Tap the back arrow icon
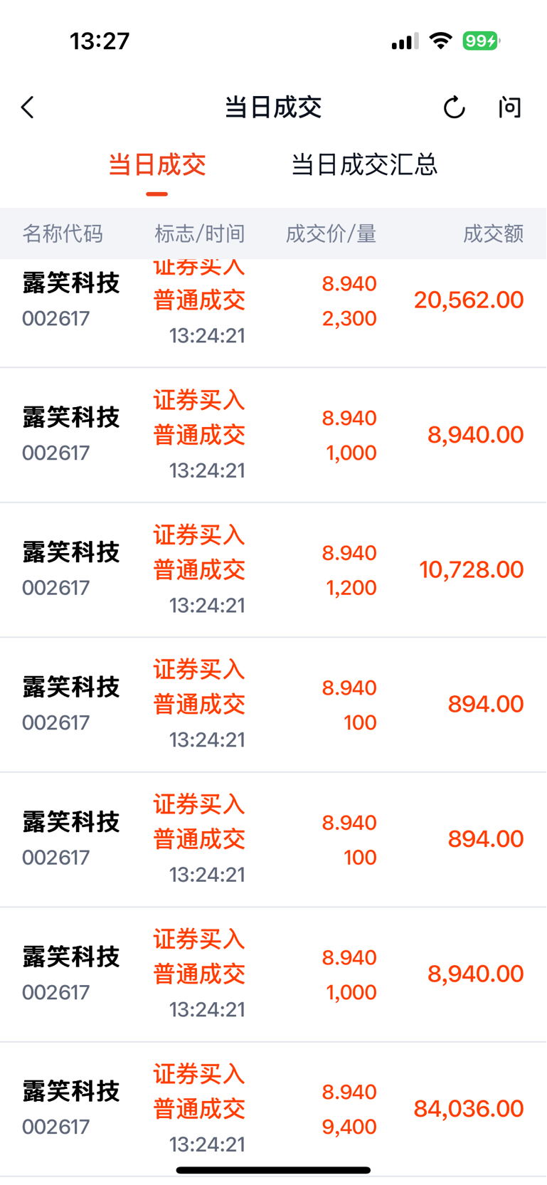 [x=28, y=107]
